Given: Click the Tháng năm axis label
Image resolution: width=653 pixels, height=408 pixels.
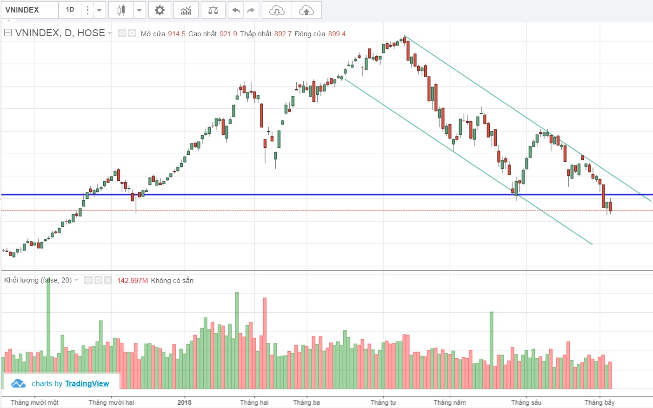Looking at the screenshot, I should coord(450,402).
